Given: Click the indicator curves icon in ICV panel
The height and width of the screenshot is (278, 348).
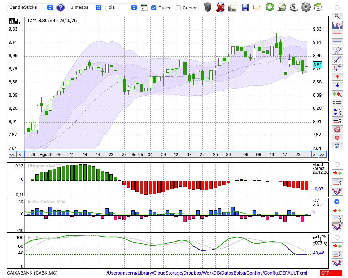Looking at the screenshot, I should (x=337, y=227).
